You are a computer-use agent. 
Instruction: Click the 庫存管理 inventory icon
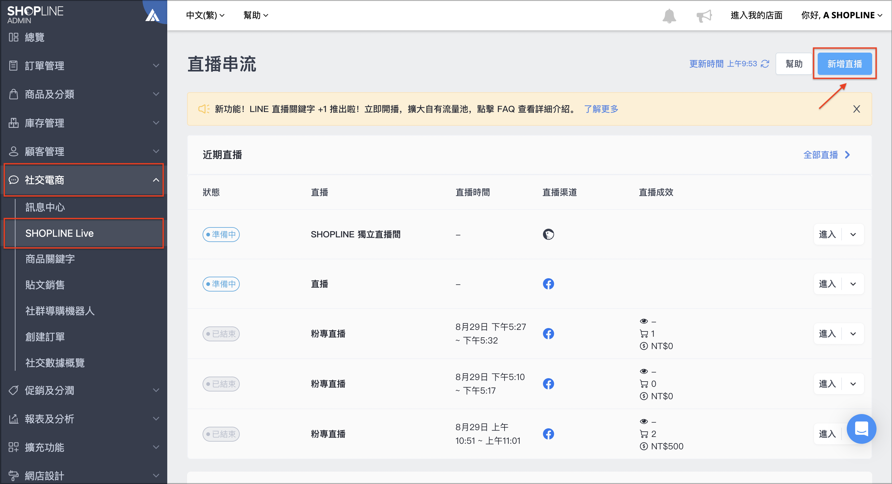pyautogui.click(x=14, y=123)
